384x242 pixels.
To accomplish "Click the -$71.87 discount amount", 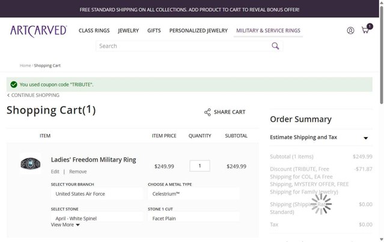I will point(364,169).
